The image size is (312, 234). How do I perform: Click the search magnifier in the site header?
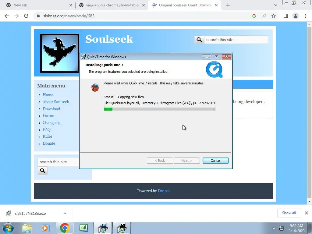click(x=199, y=40)
